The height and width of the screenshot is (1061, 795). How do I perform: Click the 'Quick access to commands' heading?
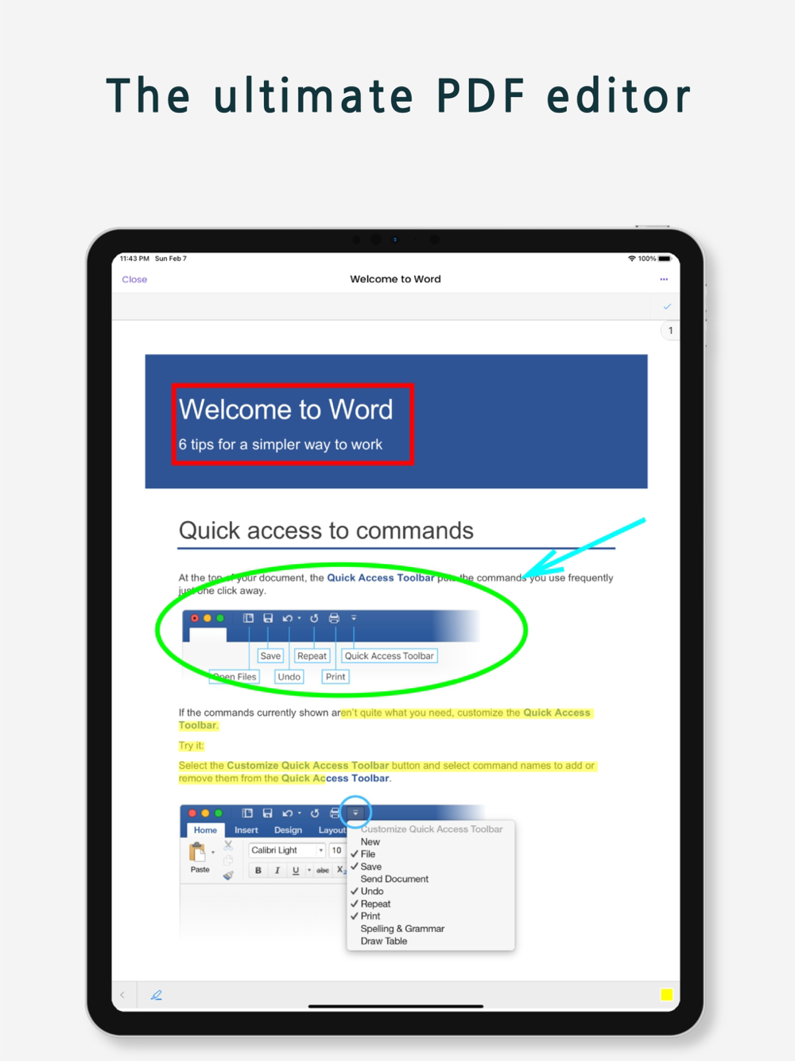coord(326,530)
